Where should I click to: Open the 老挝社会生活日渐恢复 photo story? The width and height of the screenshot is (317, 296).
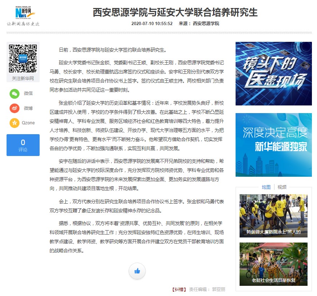[273, 264]
